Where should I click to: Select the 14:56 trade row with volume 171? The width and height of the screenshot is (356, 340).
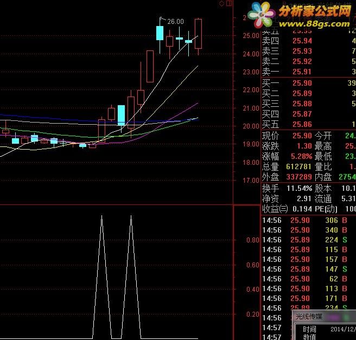[x=305, y=298]
